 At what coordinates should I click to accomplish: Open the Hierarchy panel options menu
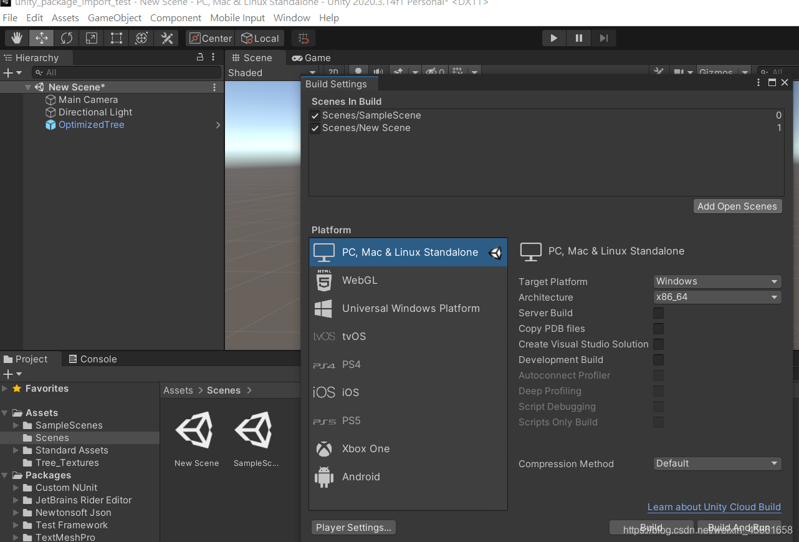(x=213, y=57)
